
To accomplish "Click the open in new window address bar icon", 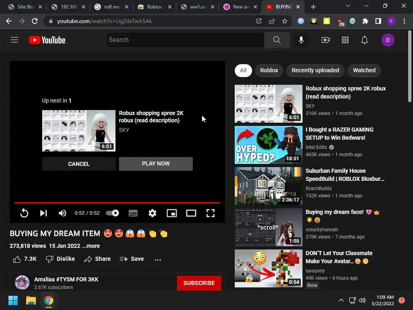I will [x=259, y=21].
